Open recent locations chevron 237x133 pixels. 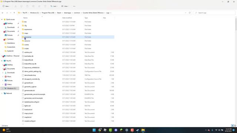[x=11, y=13]
